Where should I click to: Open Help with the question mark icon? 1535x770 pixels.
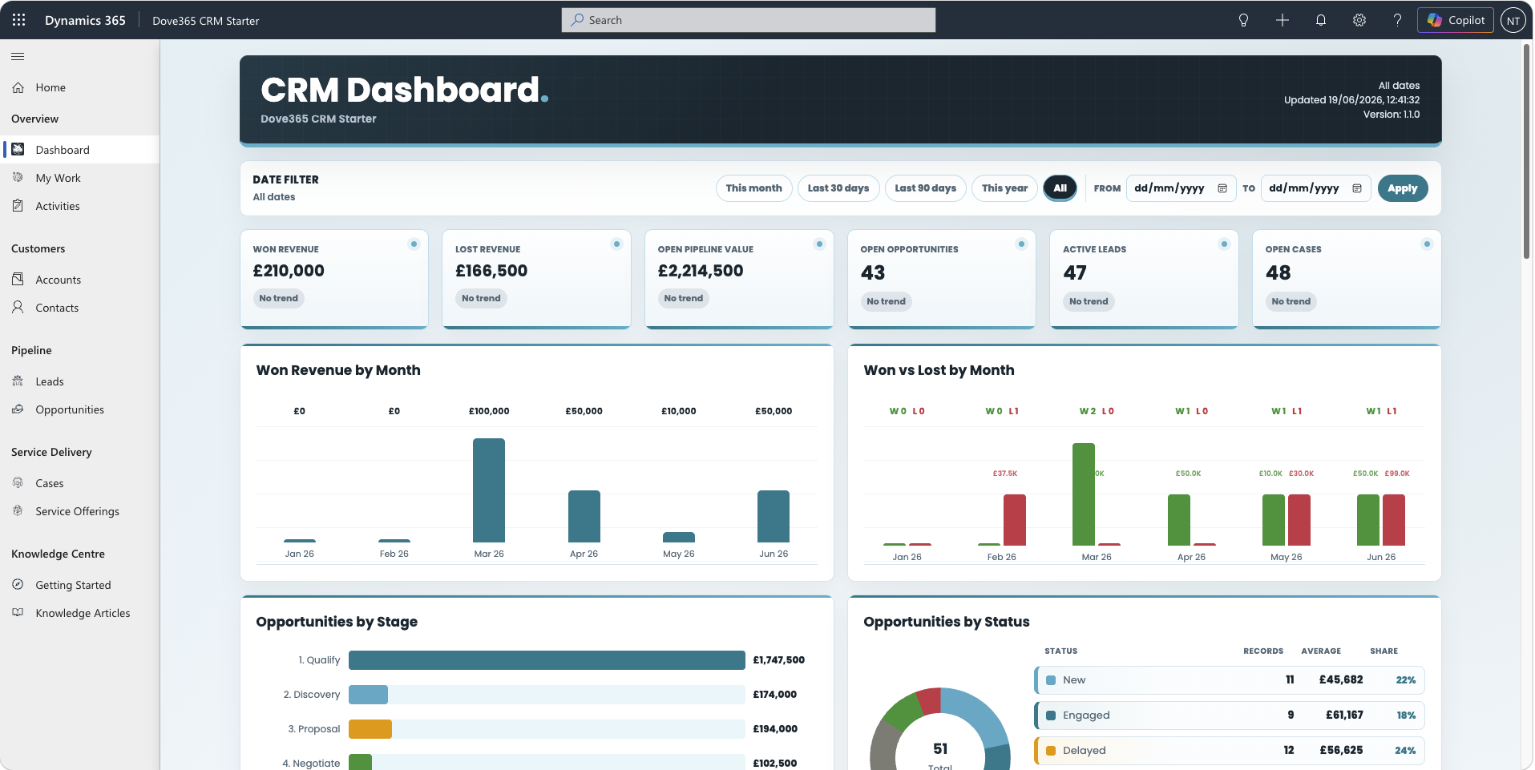(x=1398, y=20)
